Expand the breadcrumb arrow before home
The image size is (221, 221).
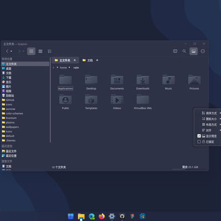click(57, 67)
